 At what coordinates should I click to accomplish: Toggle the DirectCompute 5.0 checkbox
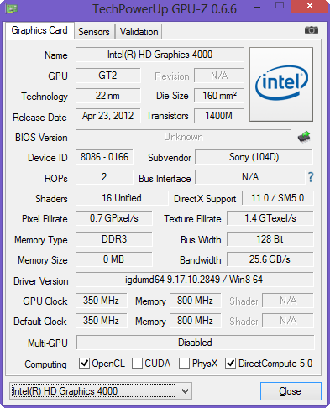click(x=230, y=364)
